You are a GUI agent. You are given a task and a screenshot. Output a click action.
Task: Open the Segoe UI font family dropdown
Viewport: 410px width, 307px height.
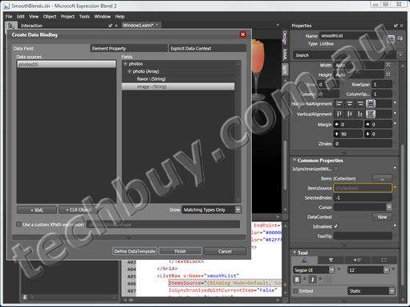[331, 270]
